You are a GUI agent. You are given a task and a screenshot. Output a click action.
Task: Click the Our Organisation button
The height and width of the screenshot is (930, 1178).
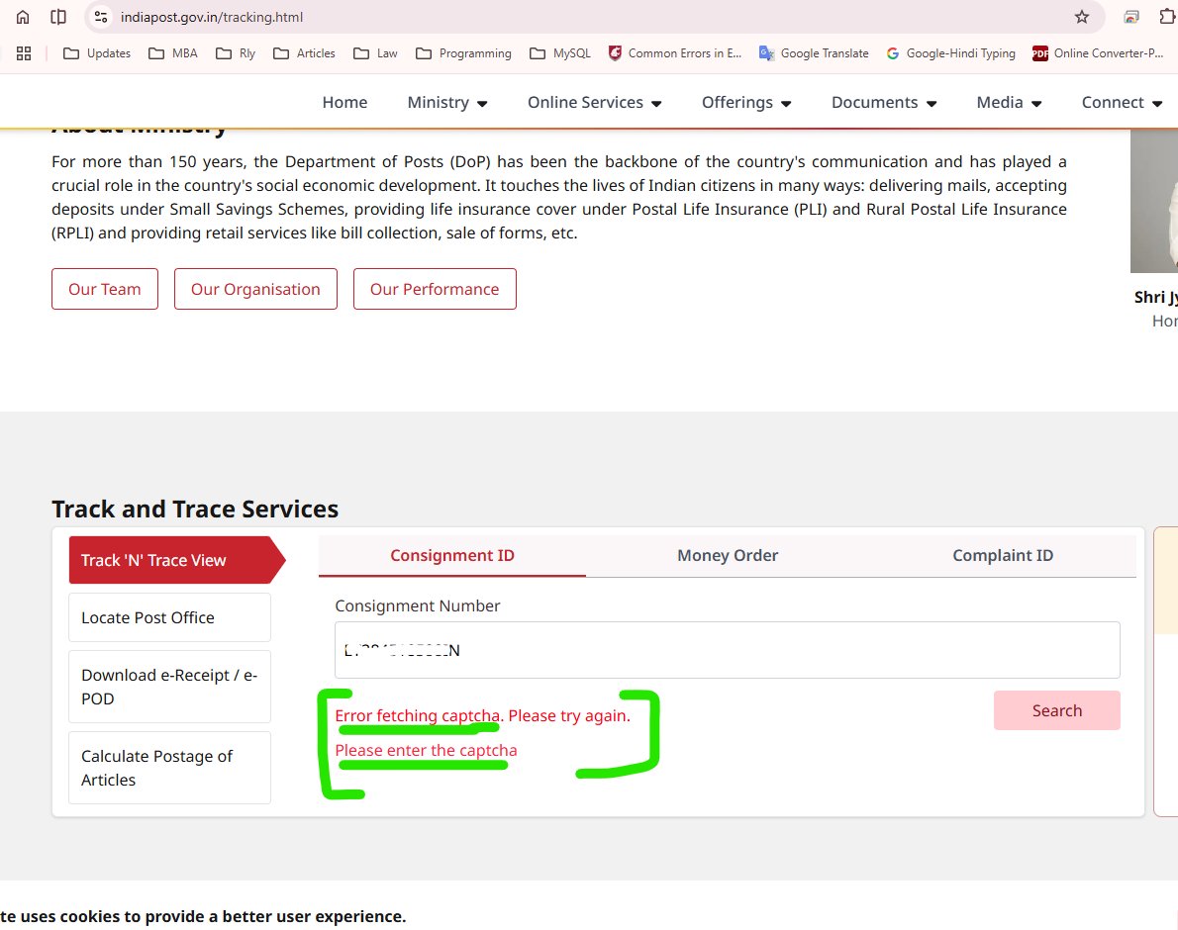pos(255,289)
